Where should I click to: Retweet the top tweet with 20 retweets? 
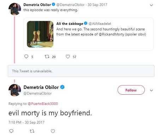(47, 57)
